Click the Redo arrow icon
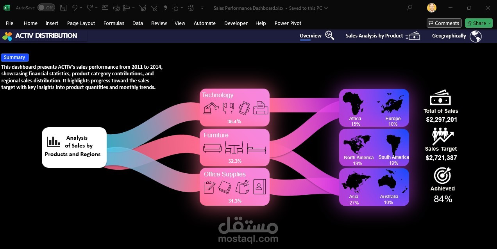The height and width of the screenshot is (249, 497). point(89,7)
